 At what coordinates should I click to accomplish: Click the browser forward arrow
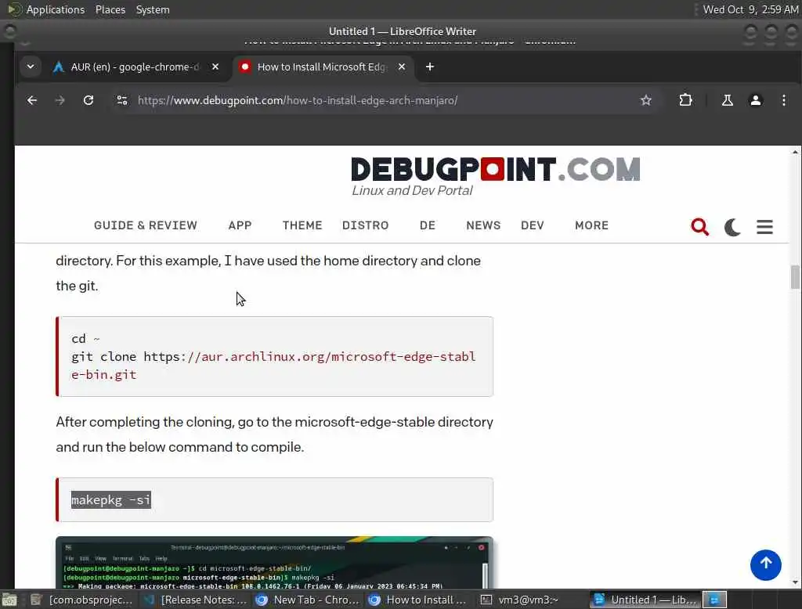(x=60, y=100)
